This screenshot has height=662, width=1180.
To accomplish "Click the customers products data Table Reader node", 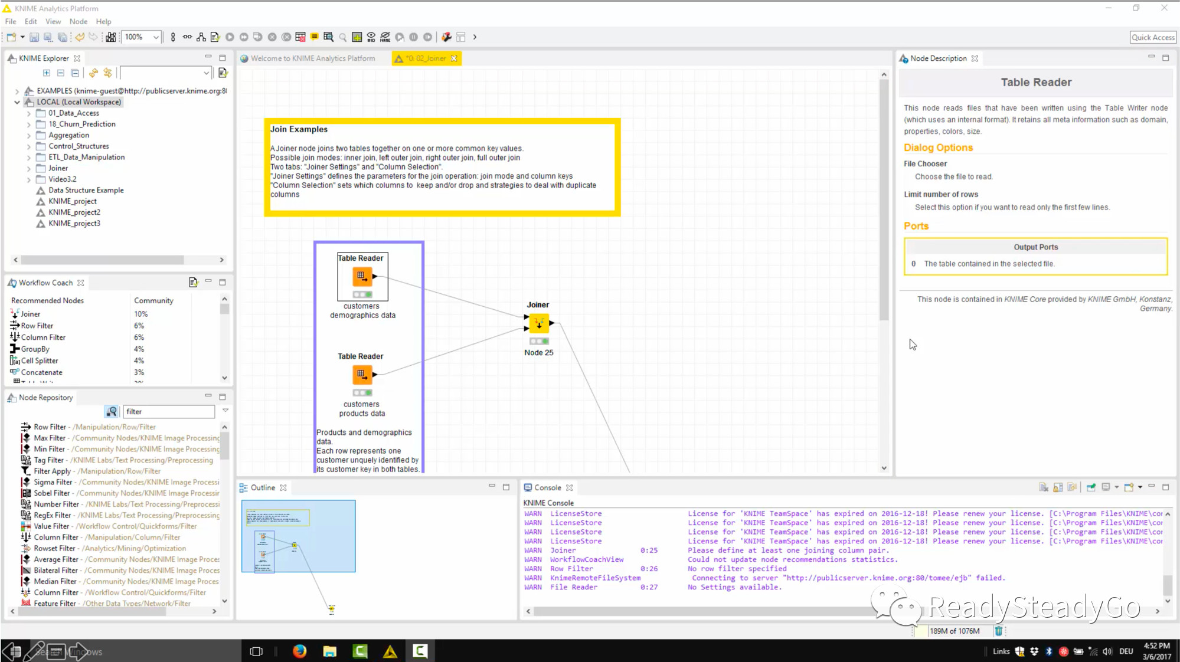I will click(x=362, y=374).
